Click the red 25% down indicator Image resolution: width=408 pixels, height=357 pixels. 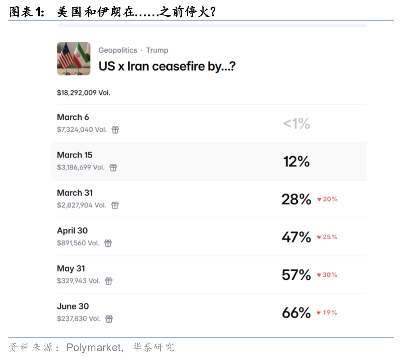[x=327, y=237]
